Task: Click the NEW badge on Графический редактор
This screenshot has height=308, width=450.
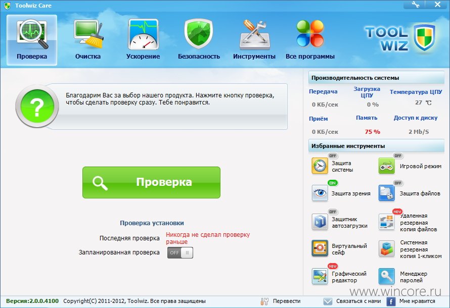Action: tap(333, 266)
